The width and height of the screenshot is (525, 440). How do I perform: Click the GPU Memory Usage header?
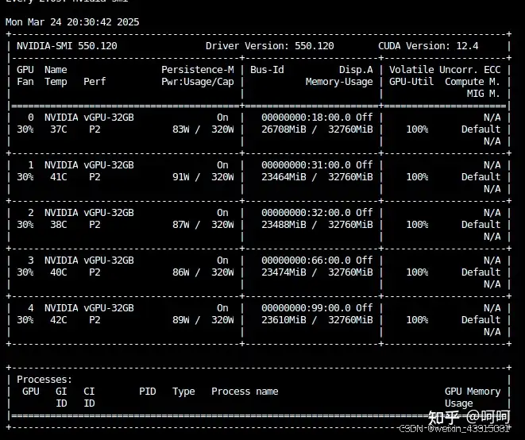pos(473,397)
